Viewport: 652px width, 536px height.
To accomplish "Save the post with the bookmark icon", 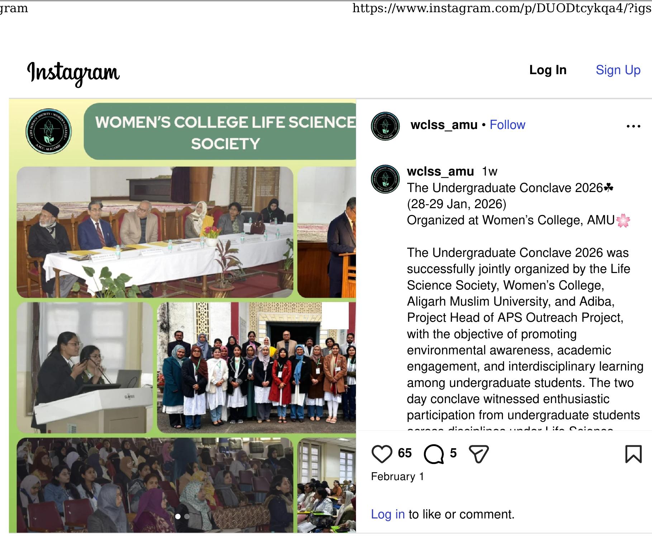I will (x=633, y=454).
